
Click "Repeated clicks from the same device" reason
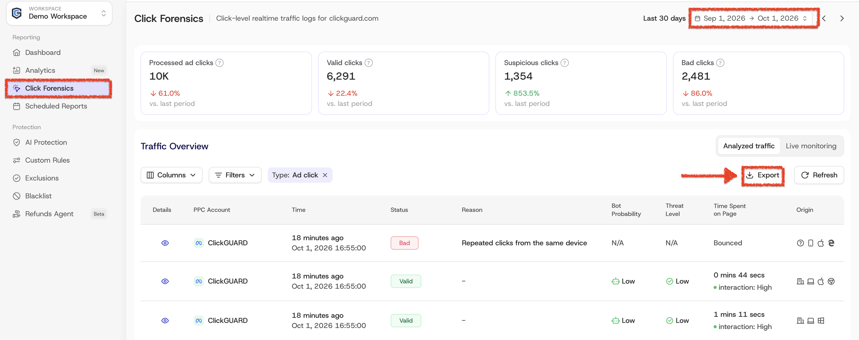[524, 243]
